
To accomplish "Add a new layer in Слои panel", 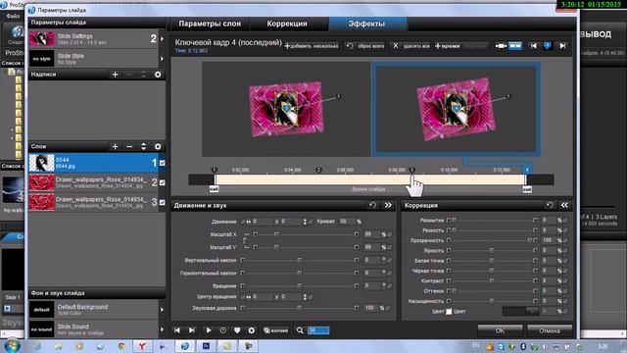I will 115,147.
